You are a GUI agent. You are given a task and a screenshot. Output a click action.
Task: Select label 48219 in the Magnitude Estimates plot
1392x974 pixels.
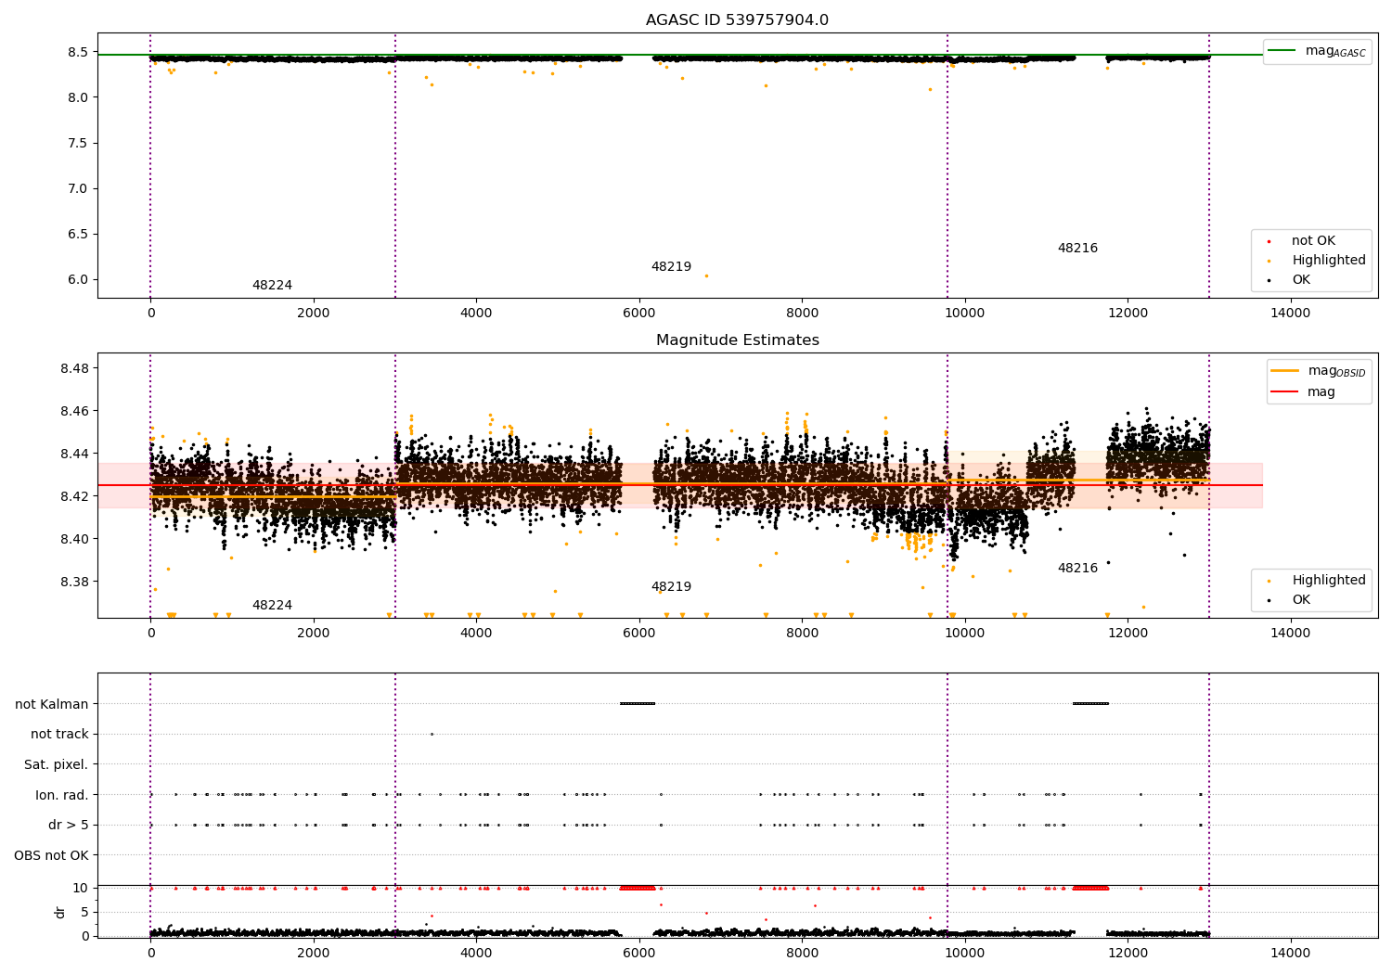(671, 587)
